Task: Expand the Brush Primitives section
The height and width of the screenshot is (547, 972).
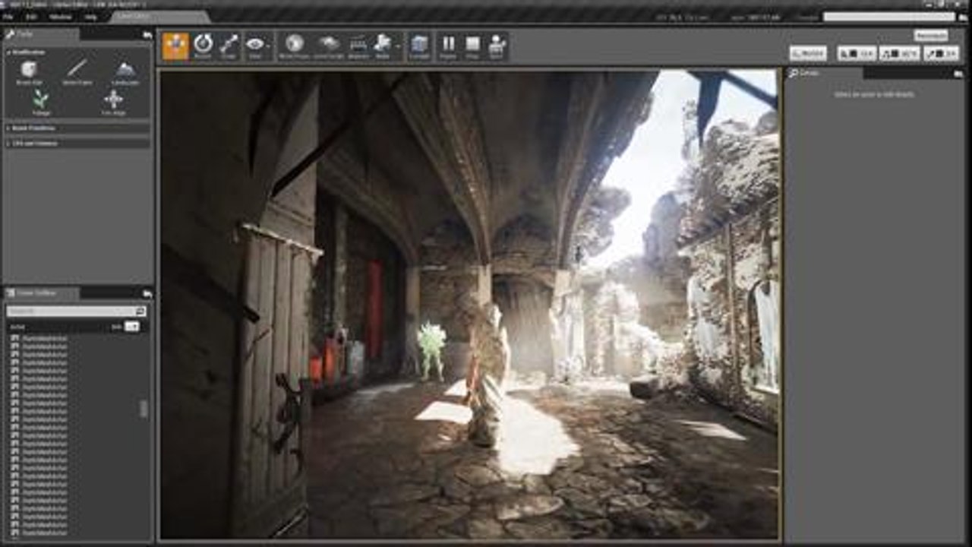Action: point(78,128)
